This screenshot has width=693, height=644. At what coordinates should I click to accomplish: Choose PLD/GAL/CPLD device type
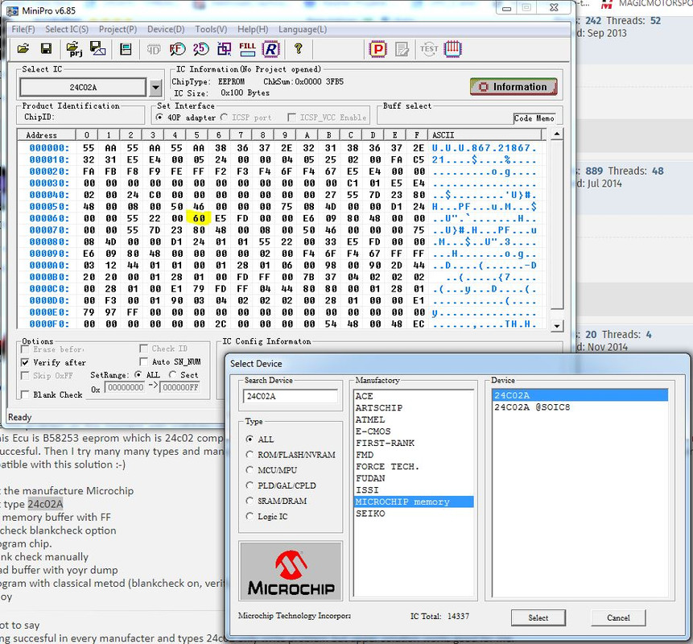(x=250, y=485)
